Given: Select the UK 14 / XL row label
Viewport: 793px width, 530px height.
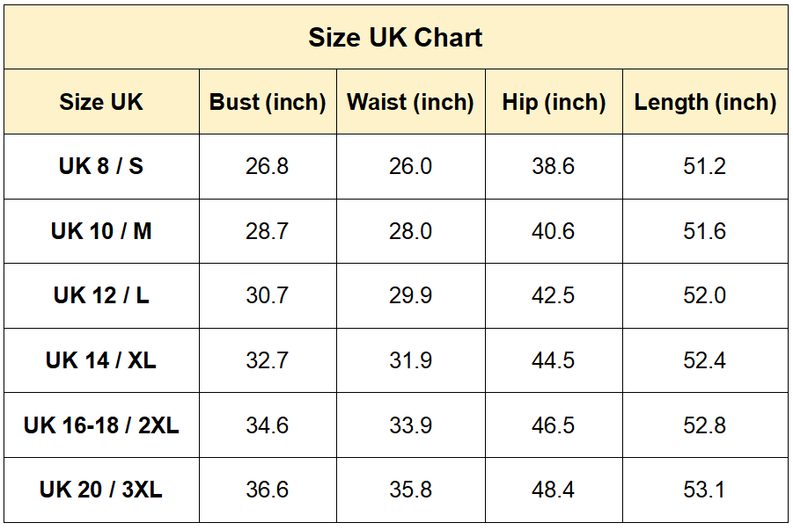Looking at the screenshot, I should [x=101, y=360].
